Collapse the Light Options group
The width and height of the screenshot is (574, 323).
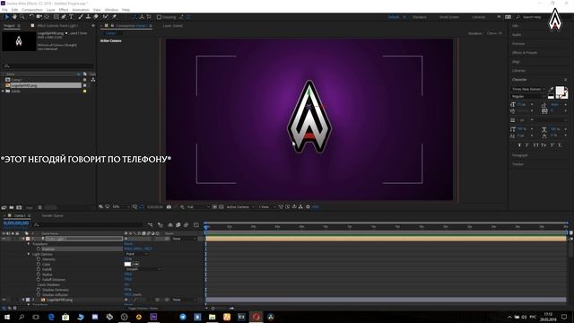click(x=29, y=254)
